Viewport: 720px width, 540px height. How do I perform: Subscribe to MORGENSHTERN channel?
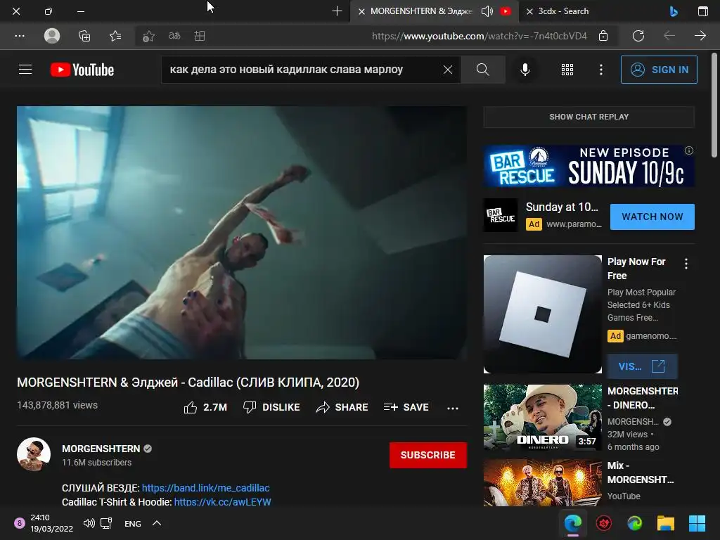click(427, 455)
